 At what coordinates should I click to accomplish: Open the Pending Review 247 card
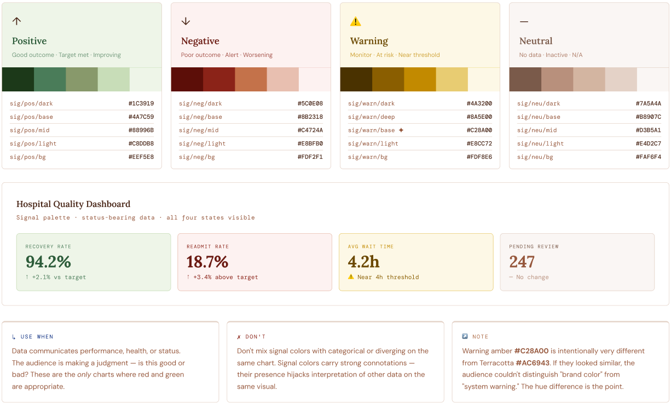tap(577, 262)
